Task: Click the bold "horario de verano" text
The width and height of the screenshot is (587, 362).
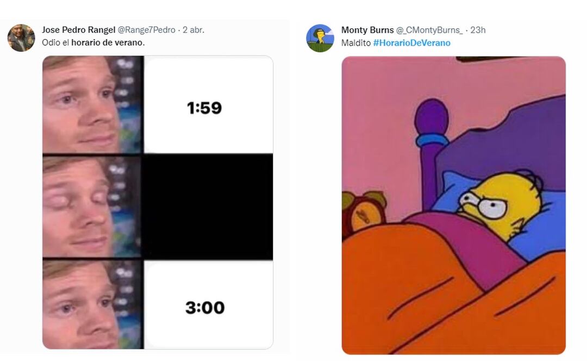Action: pos(107,42)
